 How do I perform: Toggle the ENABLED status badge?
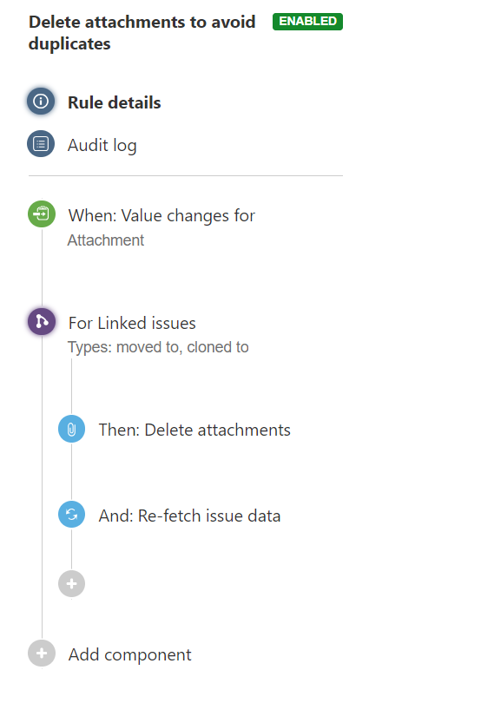[x=308, y=22]
